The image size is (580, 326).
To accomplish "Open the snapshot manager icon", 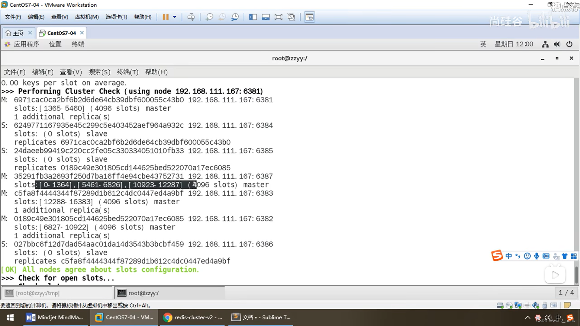I will [x=235, y=17].
